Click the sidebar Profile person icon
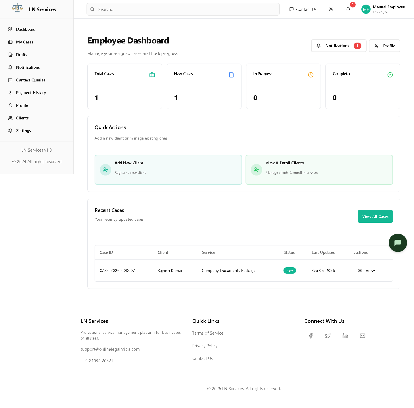The height and width of the screenshot is (408, 414). pos(10,105)
